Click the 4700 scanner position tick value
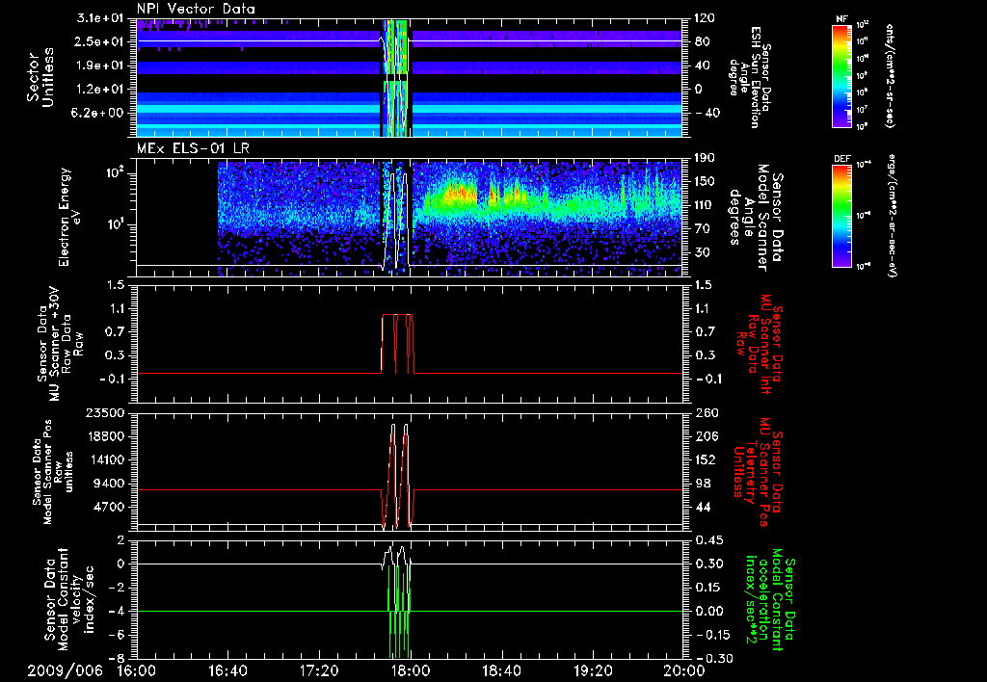The width and height of the screenshot is (987, 682). [x=110, y=507]
